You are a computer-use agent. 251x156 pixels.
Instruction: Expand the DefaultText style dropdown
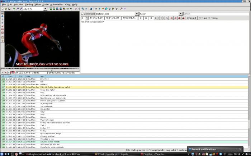click(137, 14)
